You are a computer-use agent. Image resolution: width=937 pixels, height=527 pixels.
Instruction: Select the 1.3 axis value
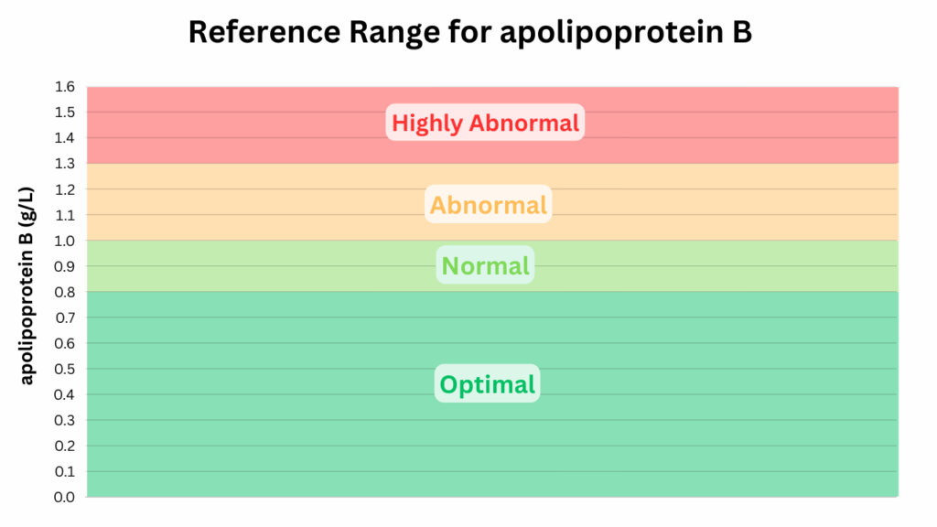coord(64,164)
